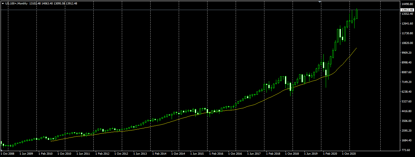Click the 5327.60 price scale label
Viewport: 415px width, 157px height.
[407, 102]
